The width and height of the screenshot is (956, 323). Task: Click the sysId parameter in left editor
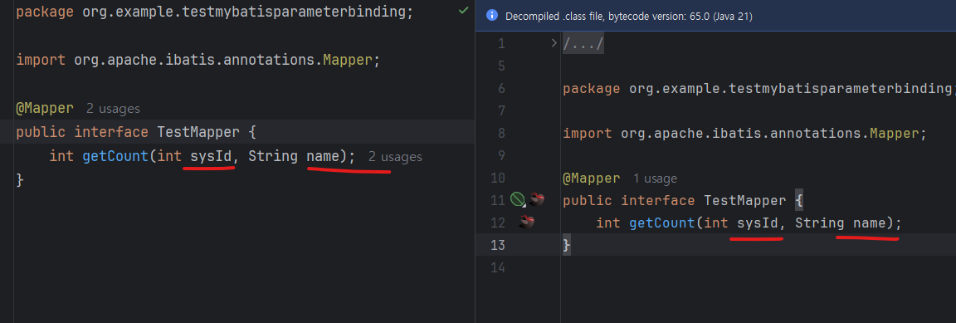pos(211,156)
